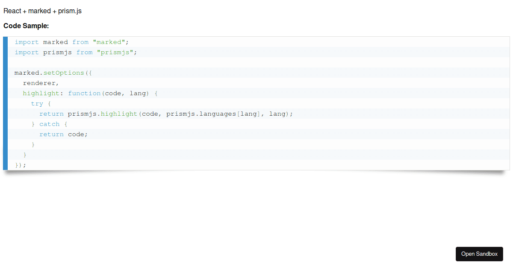Click the function keyword in highlight
Image resolution: width=513 pixels, height=269 pixels.
(85, 93)
